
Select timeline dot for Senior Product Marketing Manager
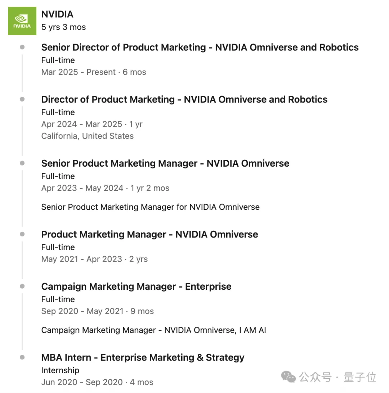22,163
